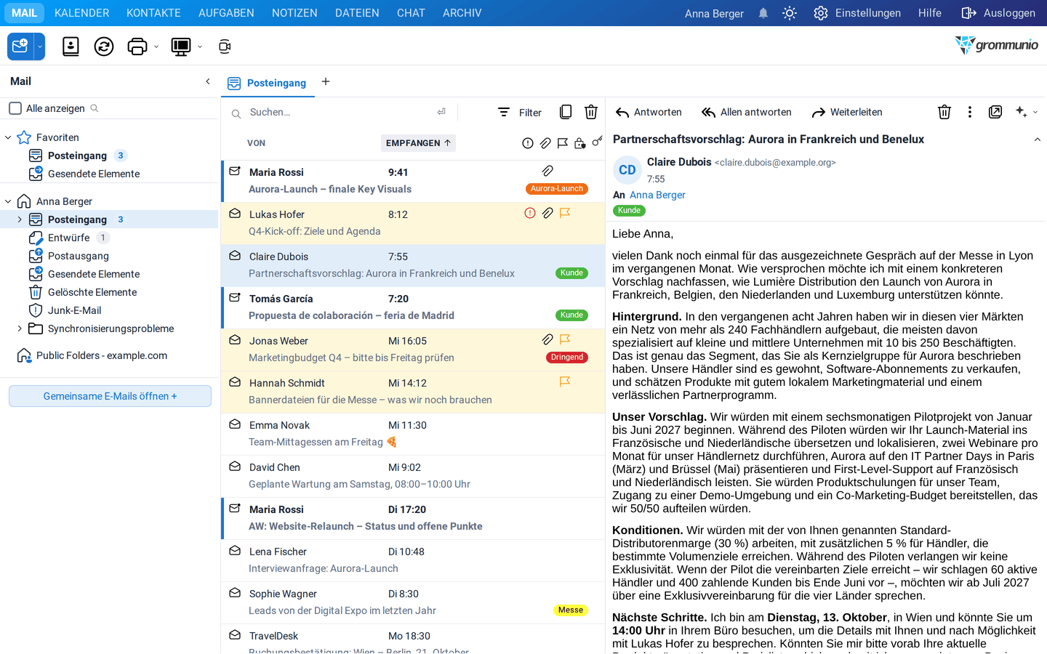Image resolution: width=1047 pixels, height=654 pixels.
Task: Click the Suchen search input field
Action: 340,112
